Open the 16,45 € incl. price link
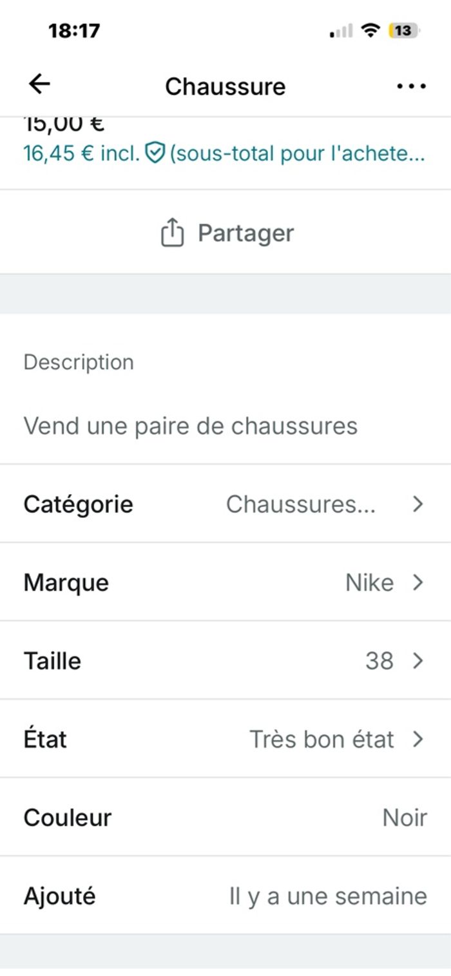The height and width of the screenshot is (976, 451). [x=81, y=154]
